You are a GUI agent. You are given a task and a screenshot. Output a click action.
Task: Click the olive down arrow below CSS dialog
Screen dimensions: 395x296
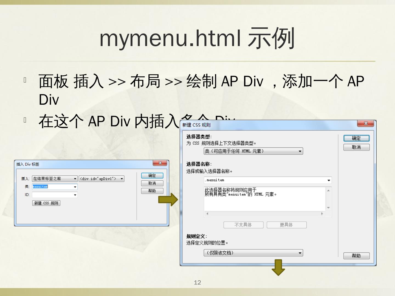(278, 267)
